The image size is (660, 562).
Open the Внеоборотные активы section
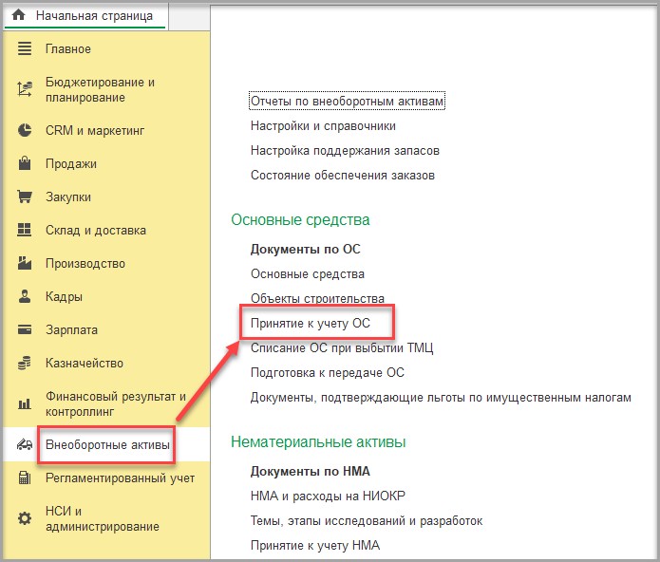[107, 444]
